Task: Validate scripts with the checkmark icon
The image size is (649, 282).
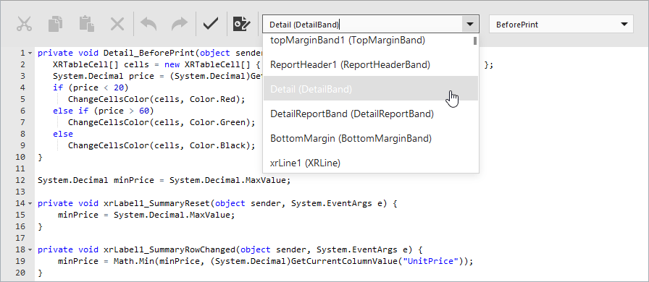Action: click(x=211, y=25)
